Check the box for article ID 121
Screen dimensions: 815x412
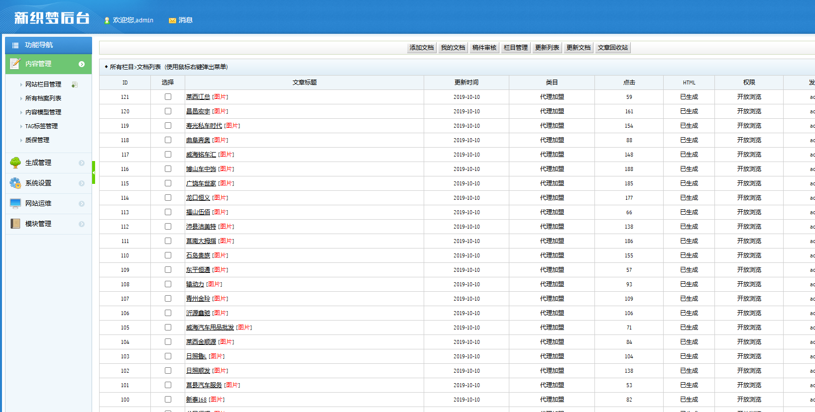[168, 97]
